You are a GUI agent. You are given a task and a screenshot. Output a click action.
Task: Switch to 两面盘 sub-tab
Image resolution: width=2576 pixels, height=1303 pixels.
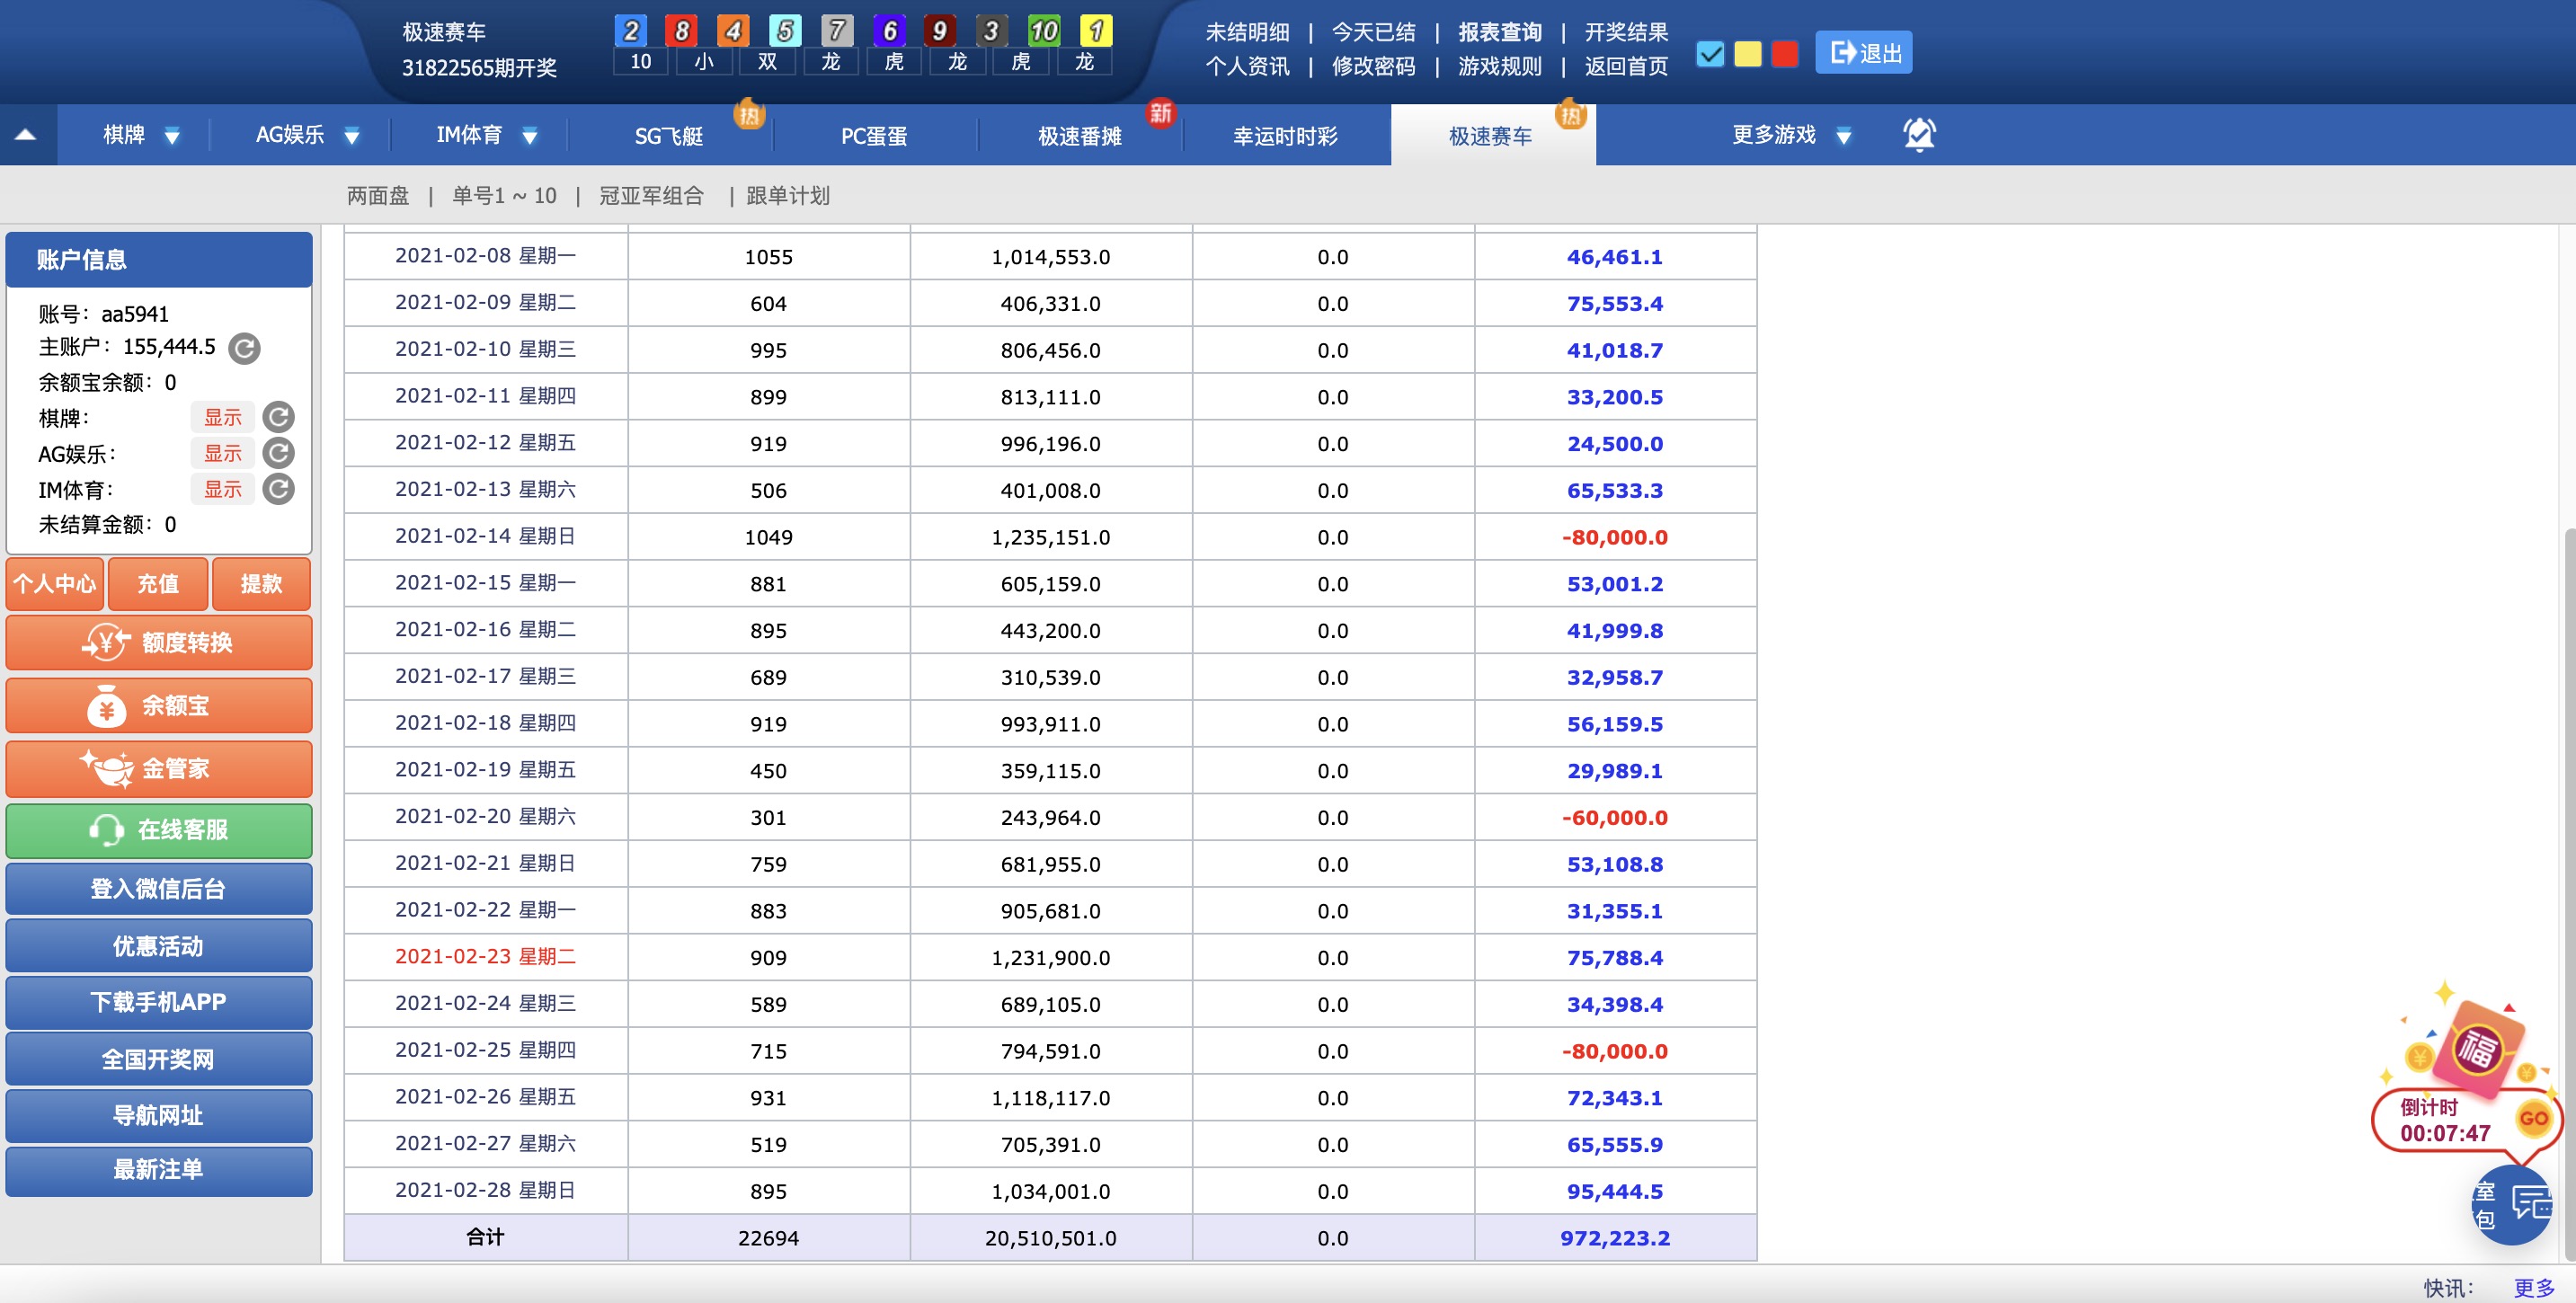[x=378, y=196]
